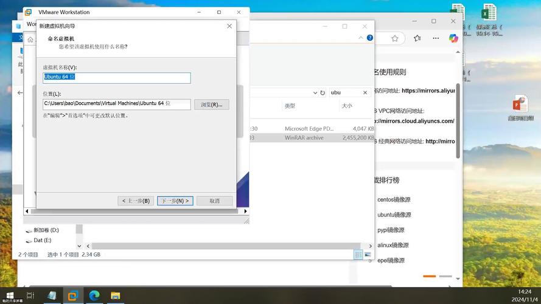Maximize the Edge browser window

(434, 21)
